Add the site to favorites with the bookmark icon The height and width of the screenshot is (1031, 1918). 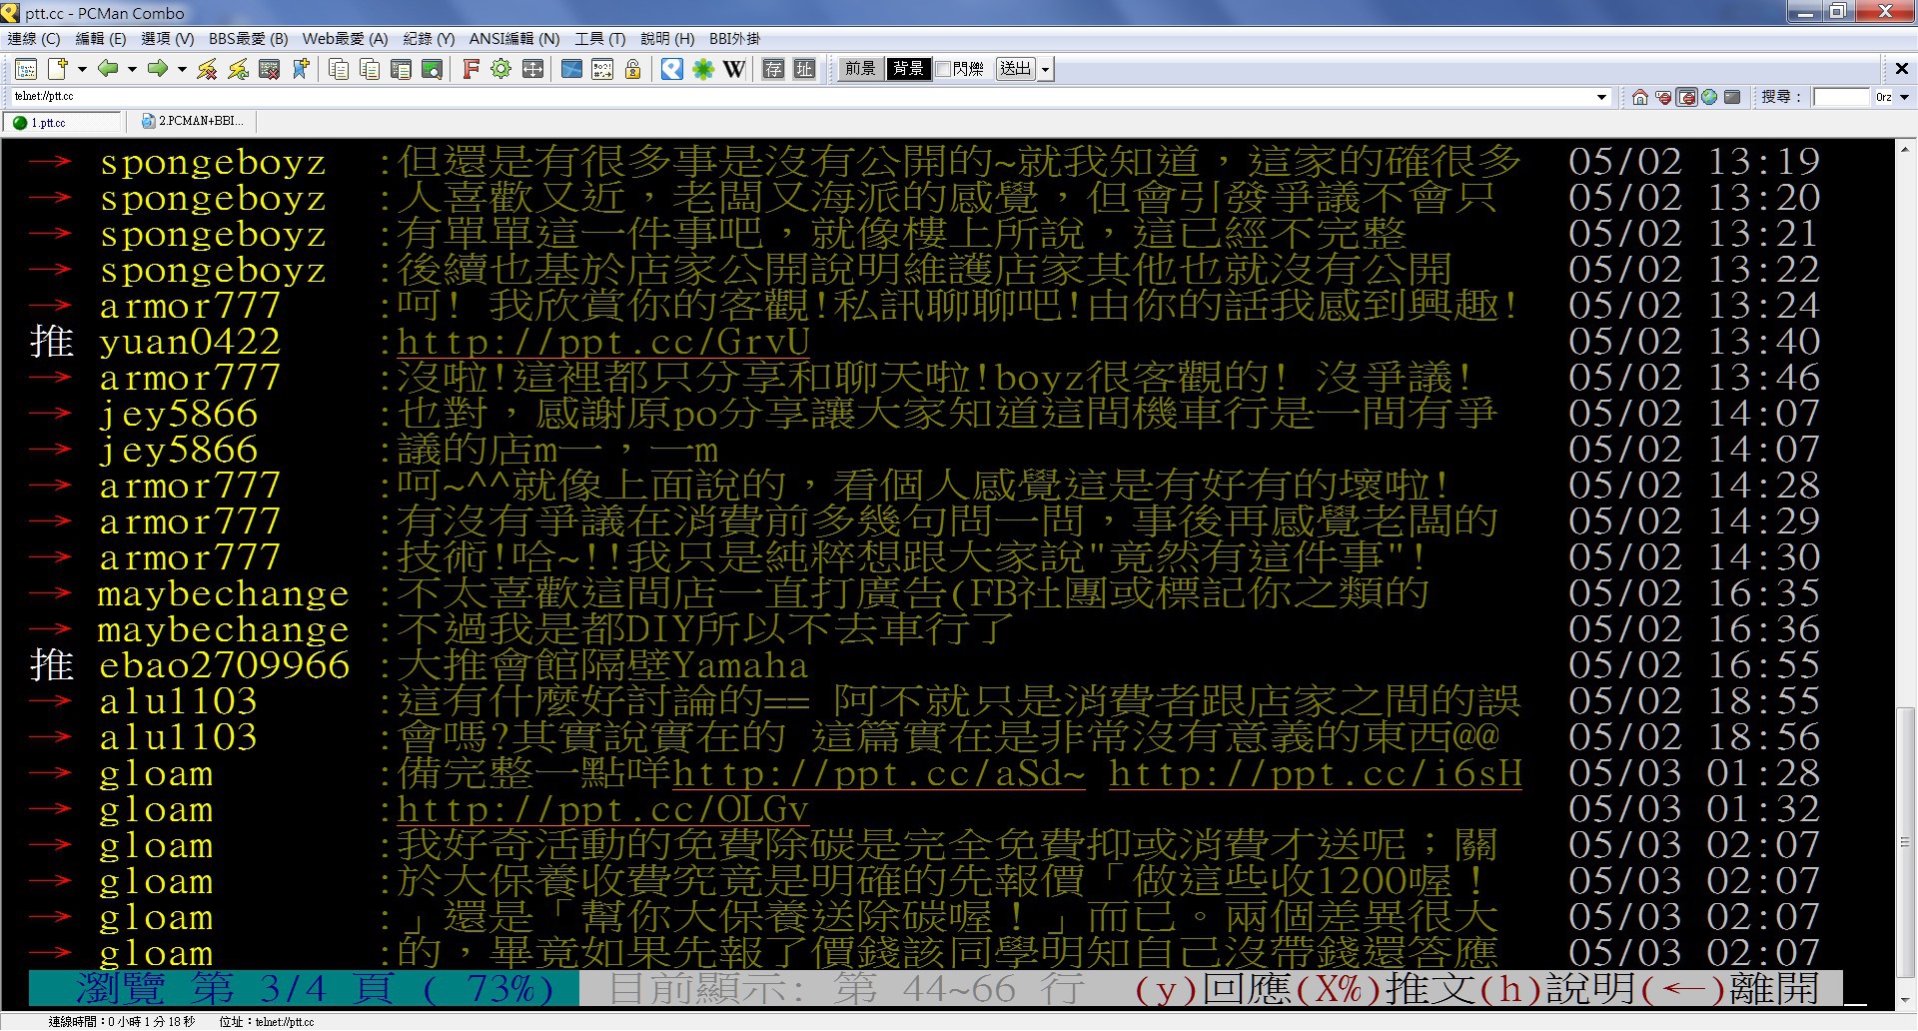click(x=301, y=69)
